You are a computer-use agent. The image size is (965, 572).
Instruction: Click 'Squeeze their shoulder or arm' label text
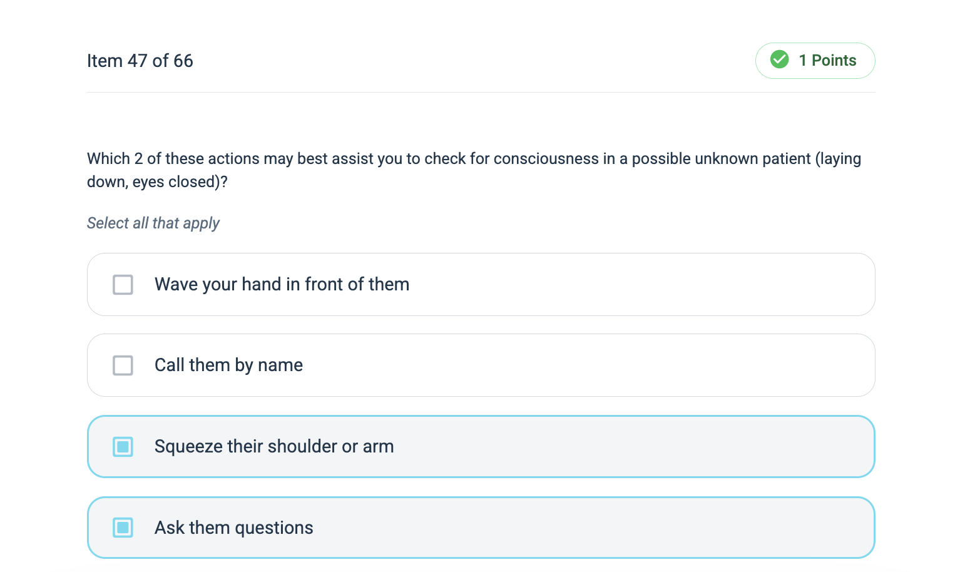tap(274, 447)
